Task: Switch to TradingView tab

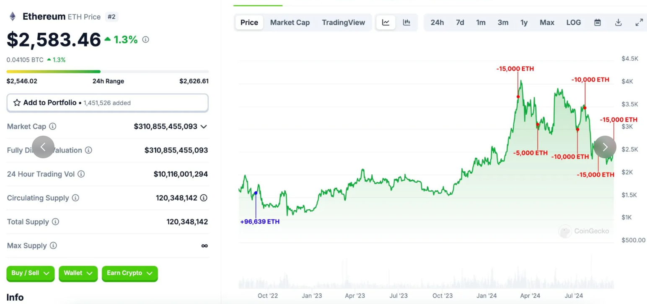Action: (x=344, y=23)
